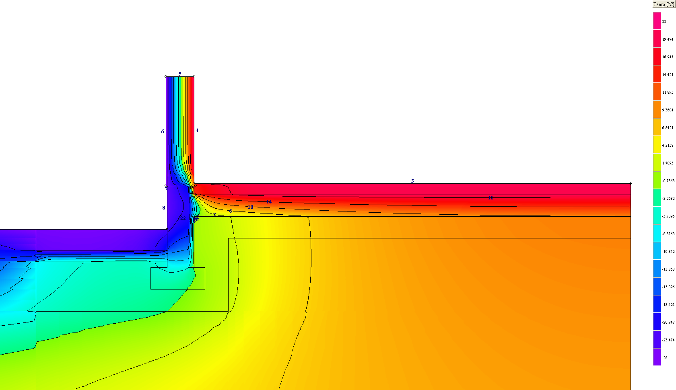Click the isotherm label 2 in the floor slab
This screenshot has height=390, width=676.
tap(214, 215)
